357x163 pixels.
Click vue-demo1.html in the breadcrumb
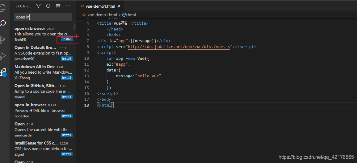[x=102, y=15]
